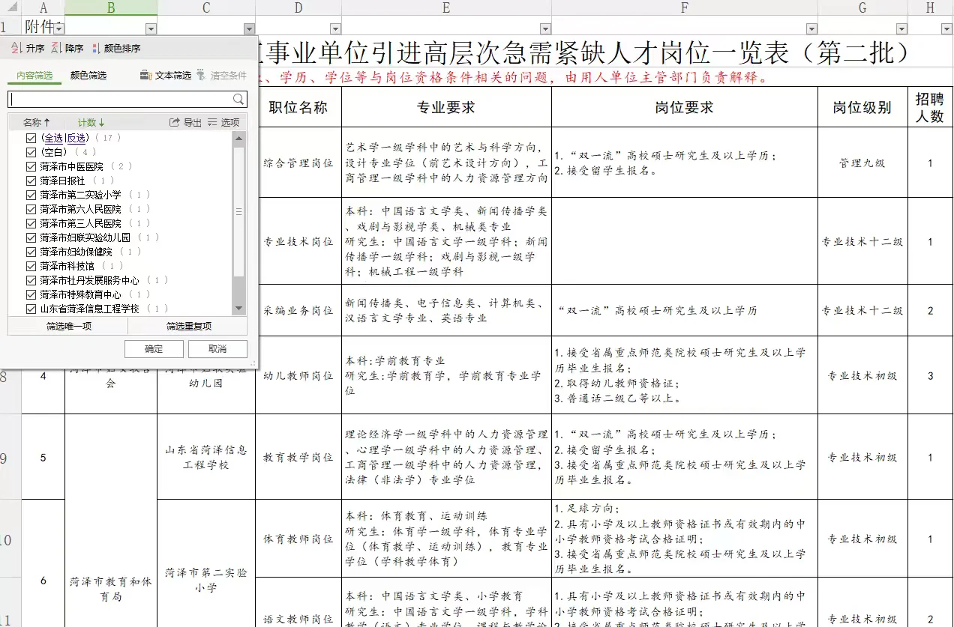
Task: Click 筛选重复项 button
Action: (x=188, y=327)
